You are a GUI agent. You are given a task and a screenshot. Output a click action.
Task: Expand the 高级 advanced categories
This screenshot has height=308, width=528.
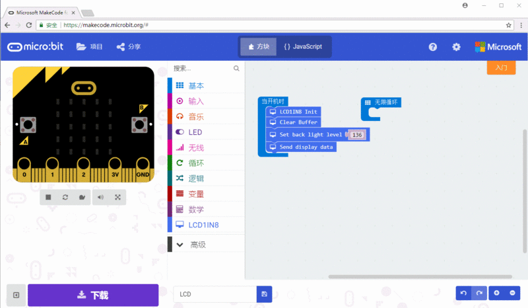(x=206, y=245)
